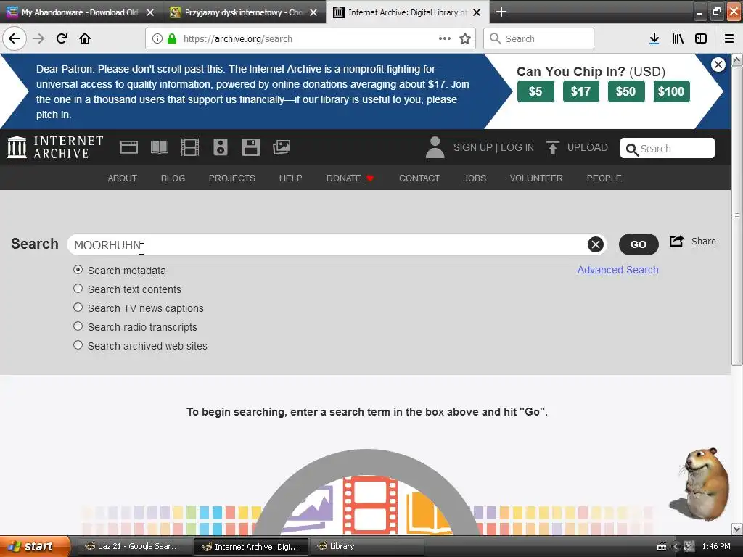
Task: Open the Images picture icon
Action: 282,147
